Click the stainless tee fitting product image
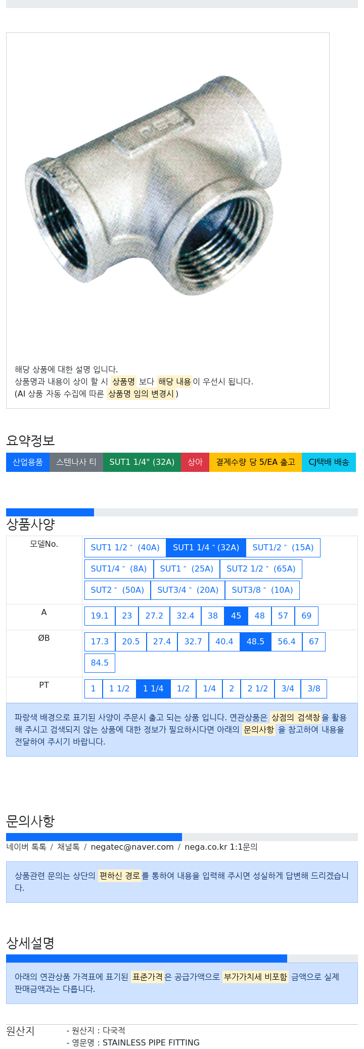Image resolution: width=364 pixels, height=1049 pixels. pyautogui.click(x=153, y=185)
